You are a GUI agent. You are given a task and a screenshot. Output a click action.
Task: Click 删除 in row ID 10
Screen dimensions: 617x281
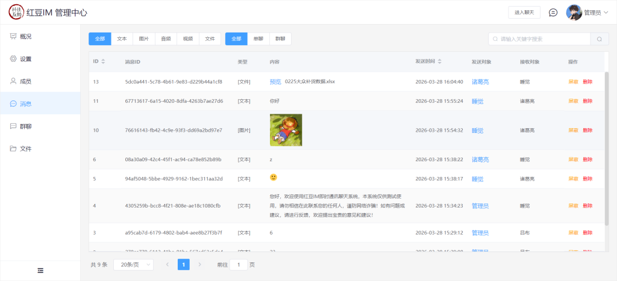click(x=587, y=130)
